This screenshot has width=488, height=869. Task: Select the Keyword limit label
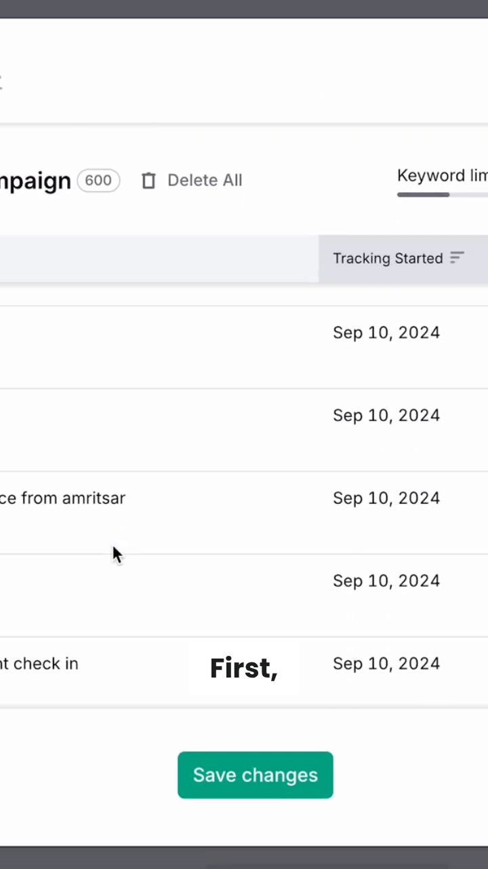coord(442,176)
